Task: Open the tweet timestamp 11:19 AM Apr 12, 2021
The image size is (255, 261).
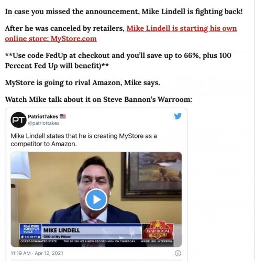Action: (x=37, y=253)
